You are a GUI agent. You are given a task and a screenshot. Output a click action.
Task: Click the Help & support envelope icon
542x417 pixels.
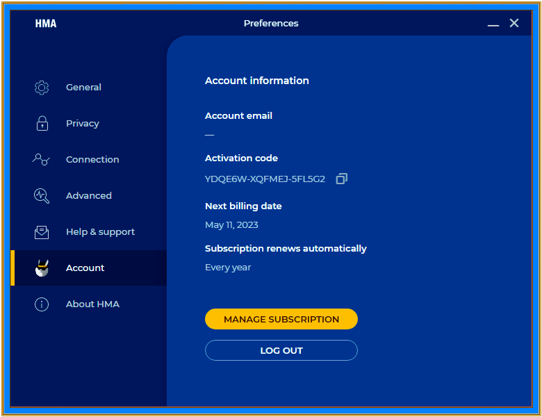[x=42, y=232]
